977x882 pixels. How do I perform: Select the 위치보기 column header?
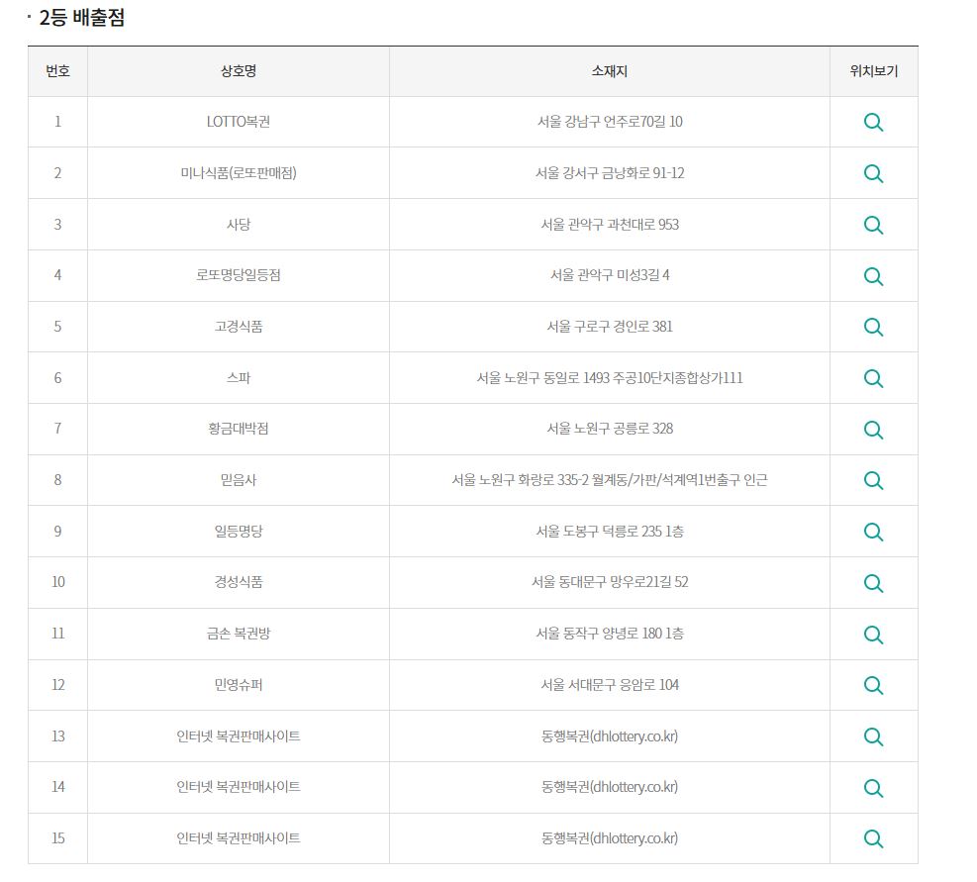point(874,71)
